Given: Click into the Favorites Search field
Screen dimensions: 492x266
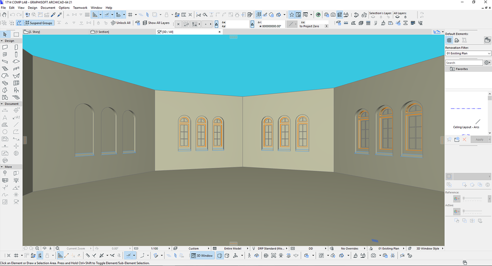Looking at the screenshot, I should coord(463,63).
